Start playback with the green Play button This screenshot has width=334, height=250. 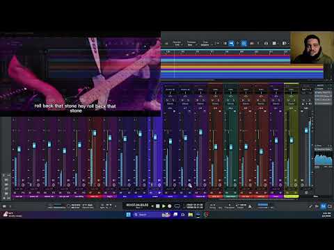click(164, 206)
